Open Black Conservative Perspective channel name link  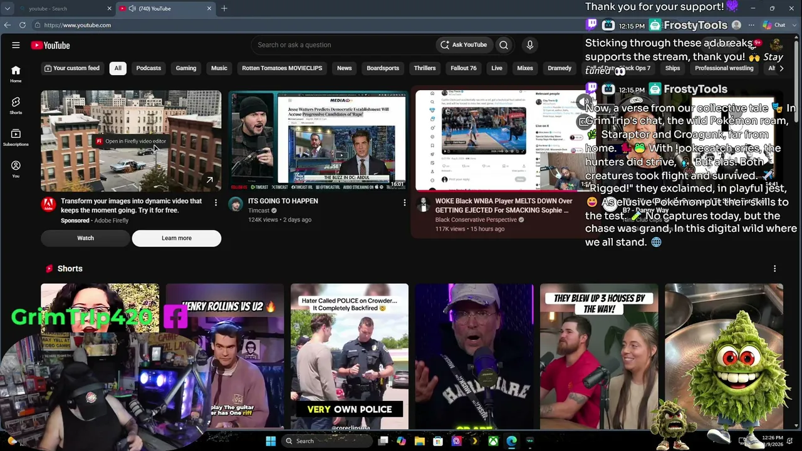[476, 220]
